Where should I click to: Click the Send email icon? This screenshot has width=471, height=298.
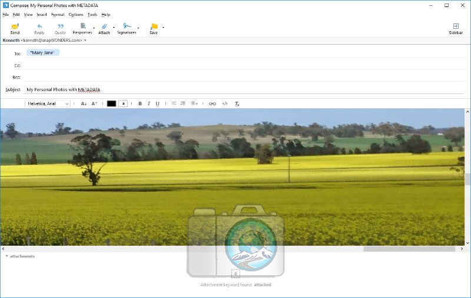(x=15, y=28)
